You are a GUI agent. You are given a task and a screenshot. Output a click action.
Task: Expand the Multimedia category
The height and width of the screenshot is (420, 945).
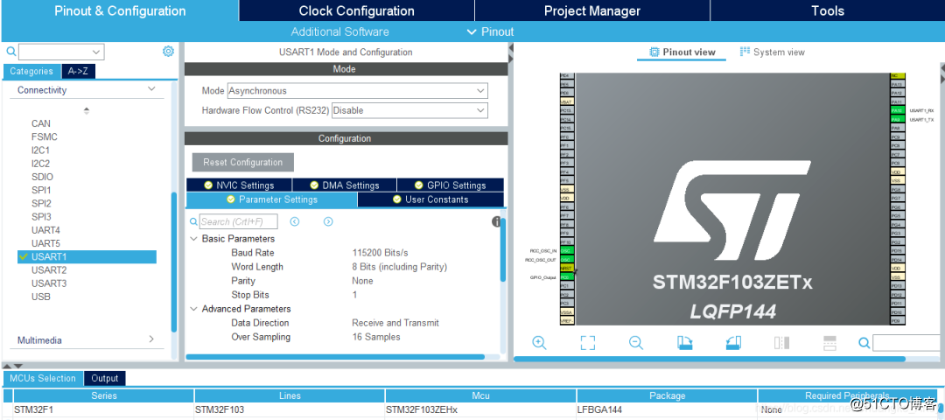click(x=151, y=339)
